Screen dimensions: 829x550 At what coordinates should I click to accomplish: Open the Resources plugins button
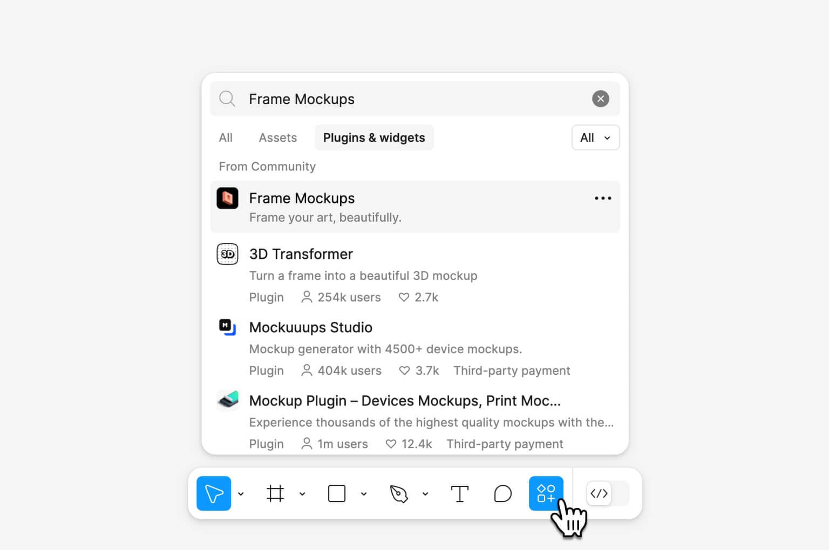pyautogui.click(x=546, y=493)
